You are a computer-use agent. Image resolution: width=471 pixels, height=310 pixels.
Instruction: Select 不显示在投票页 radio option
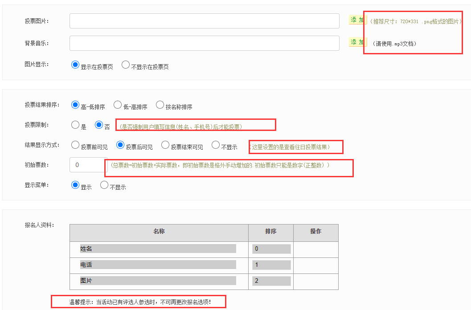coord(126,65)
